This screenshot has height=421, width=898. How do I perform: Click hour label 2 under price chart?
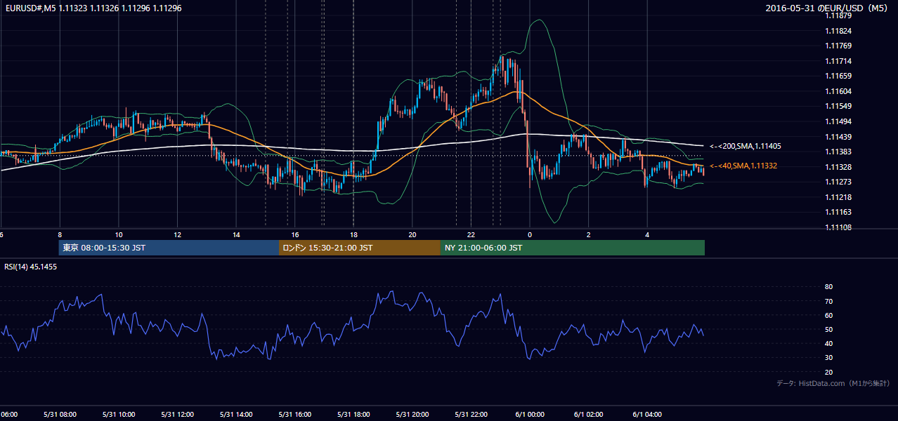589,235
